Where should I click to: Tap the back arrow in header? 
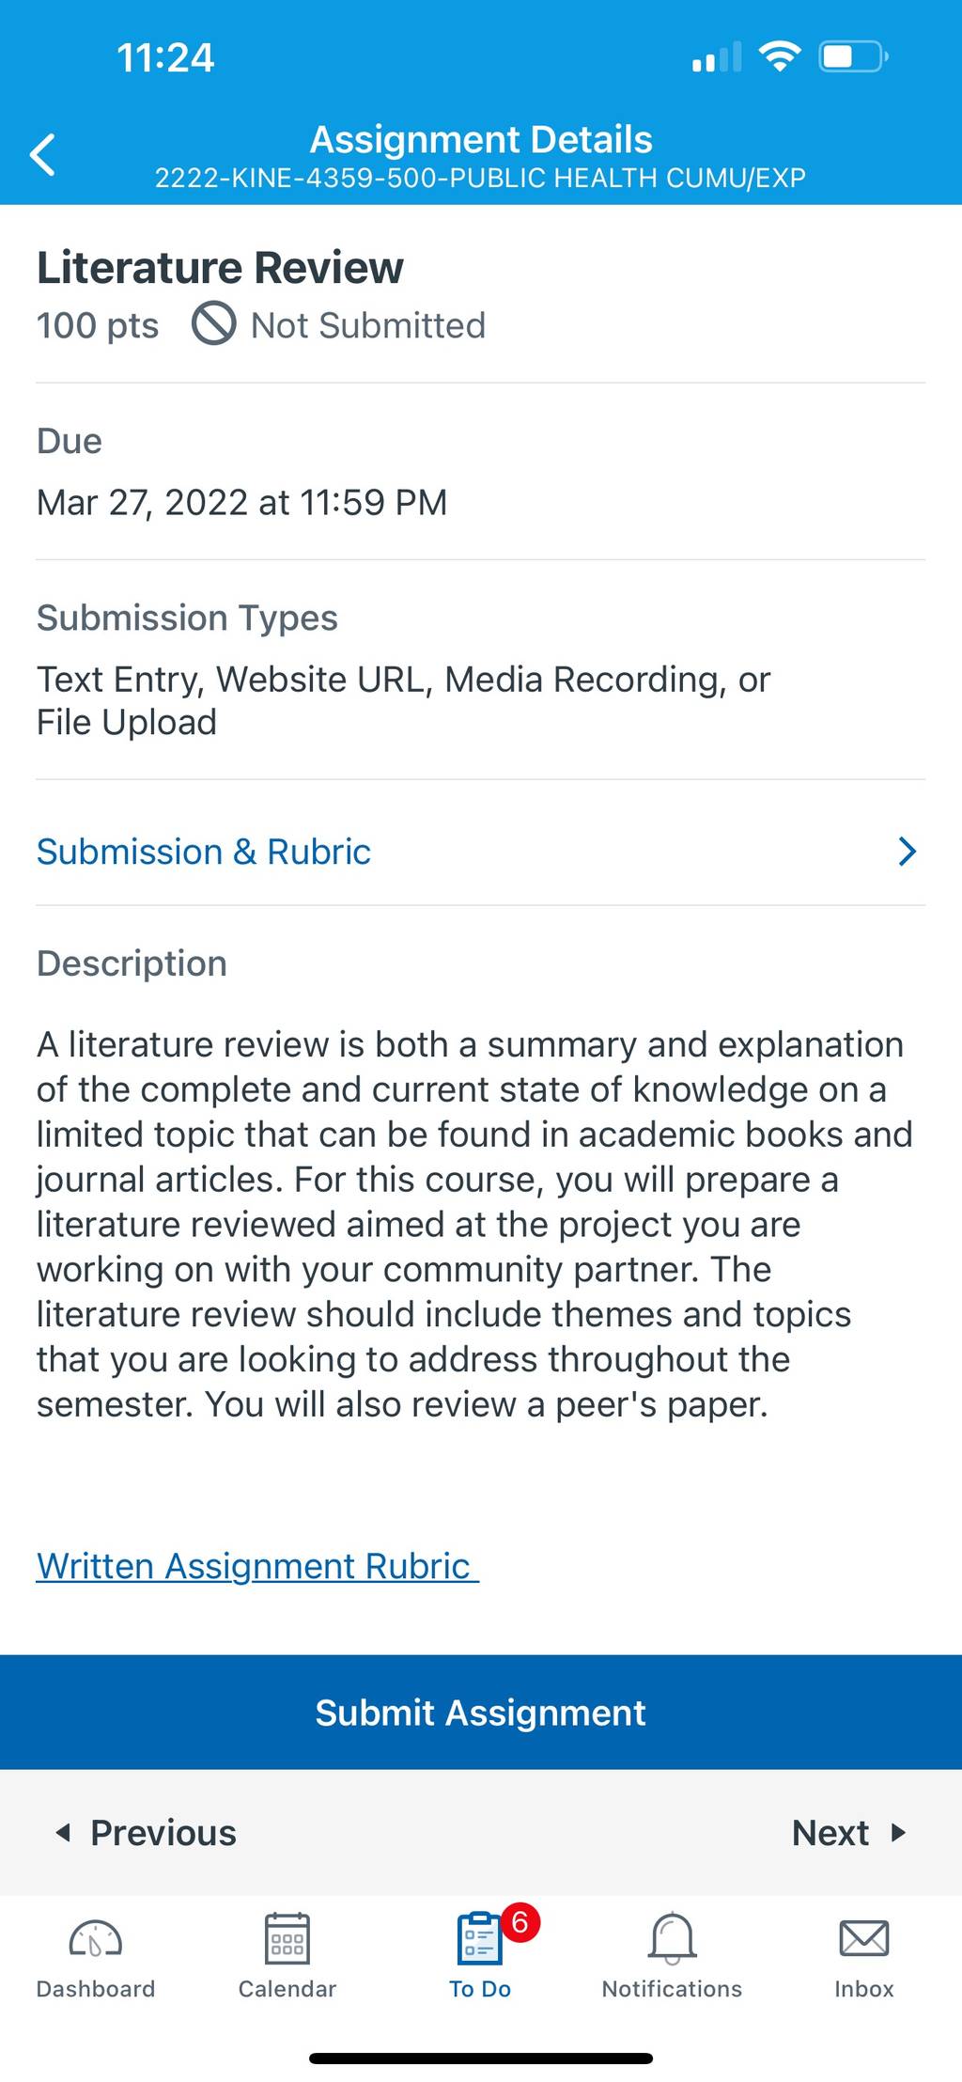43,154
